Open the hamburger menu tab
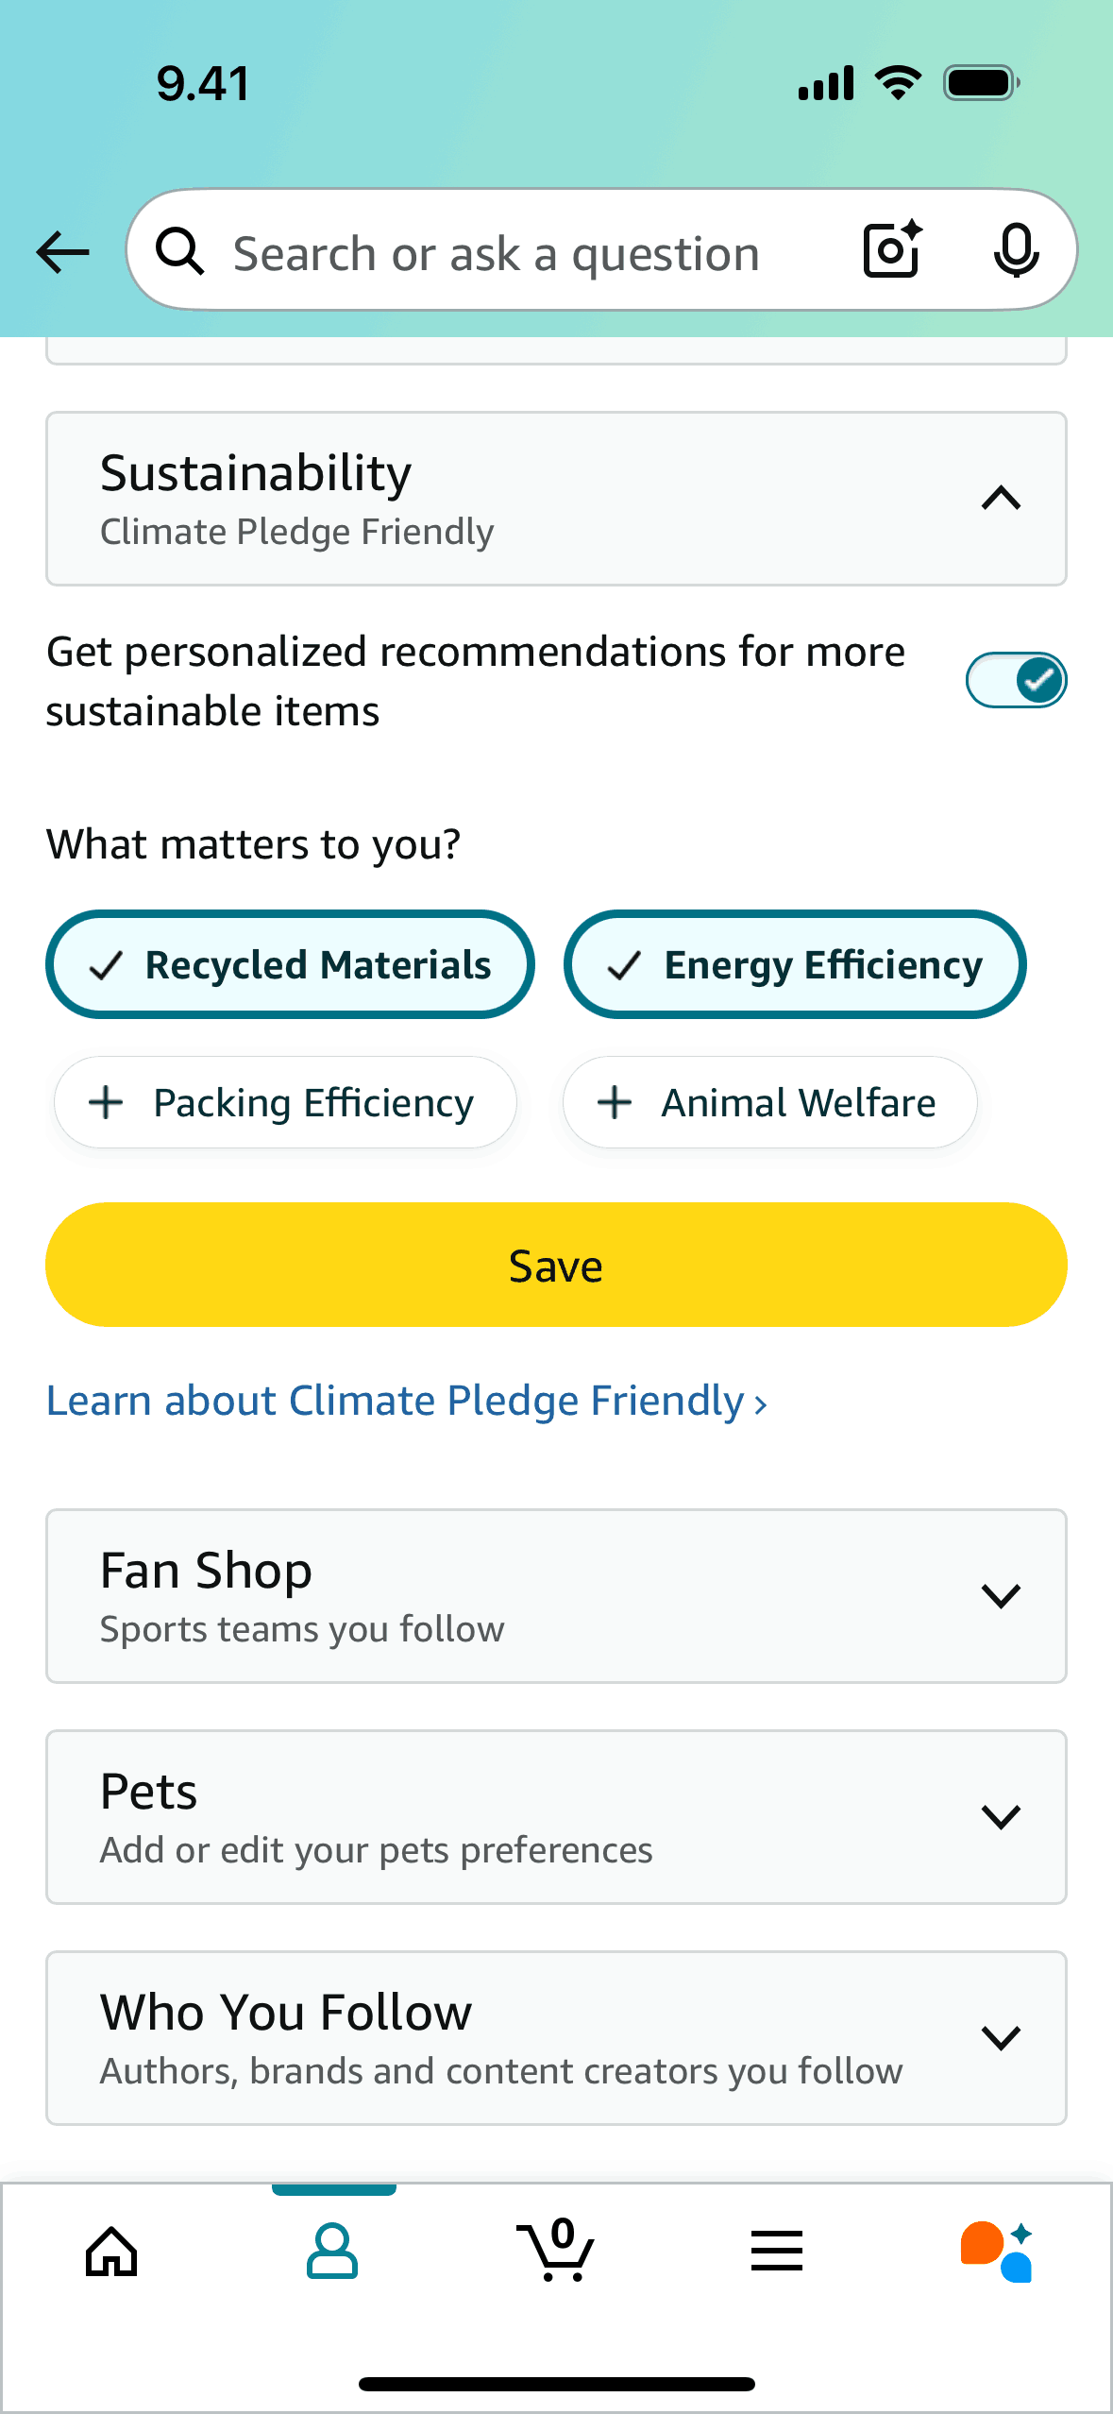 (777, 2252)
